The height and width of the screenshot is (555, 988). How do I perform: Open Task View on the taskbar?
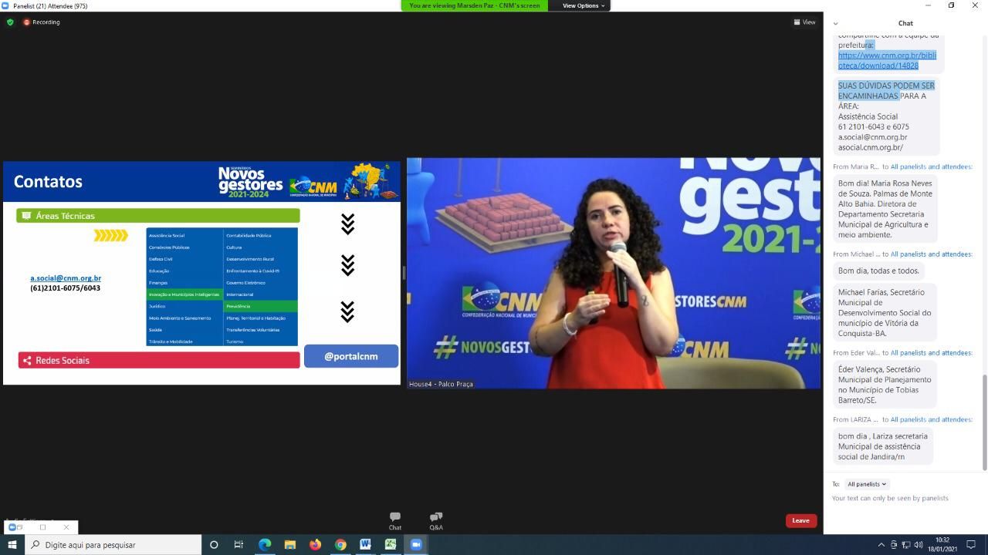pos(239,544)
